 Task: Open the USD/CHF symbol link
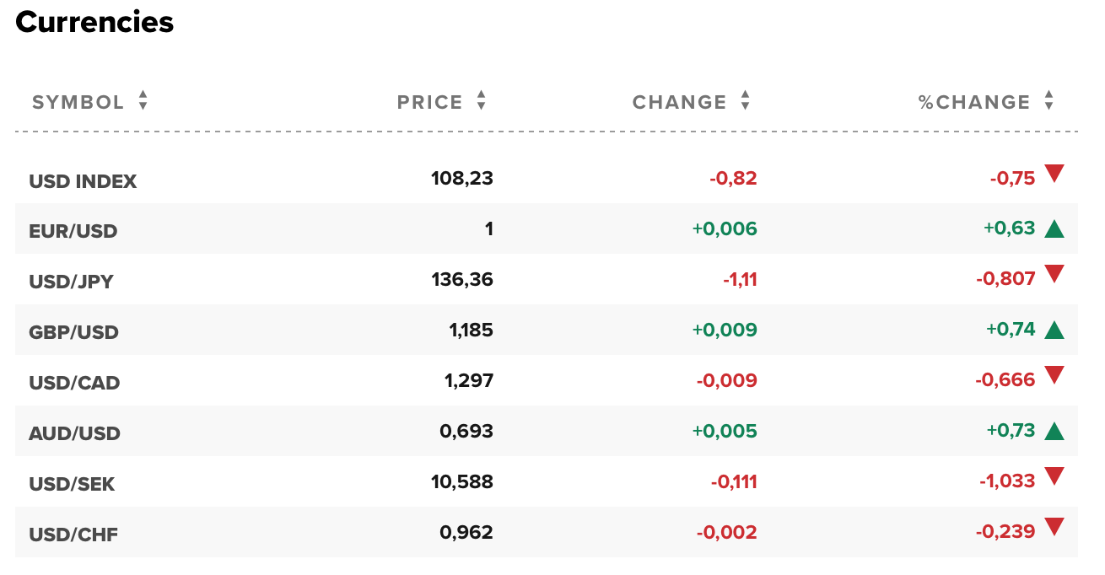pyautogui.click(x=73, y=535)
